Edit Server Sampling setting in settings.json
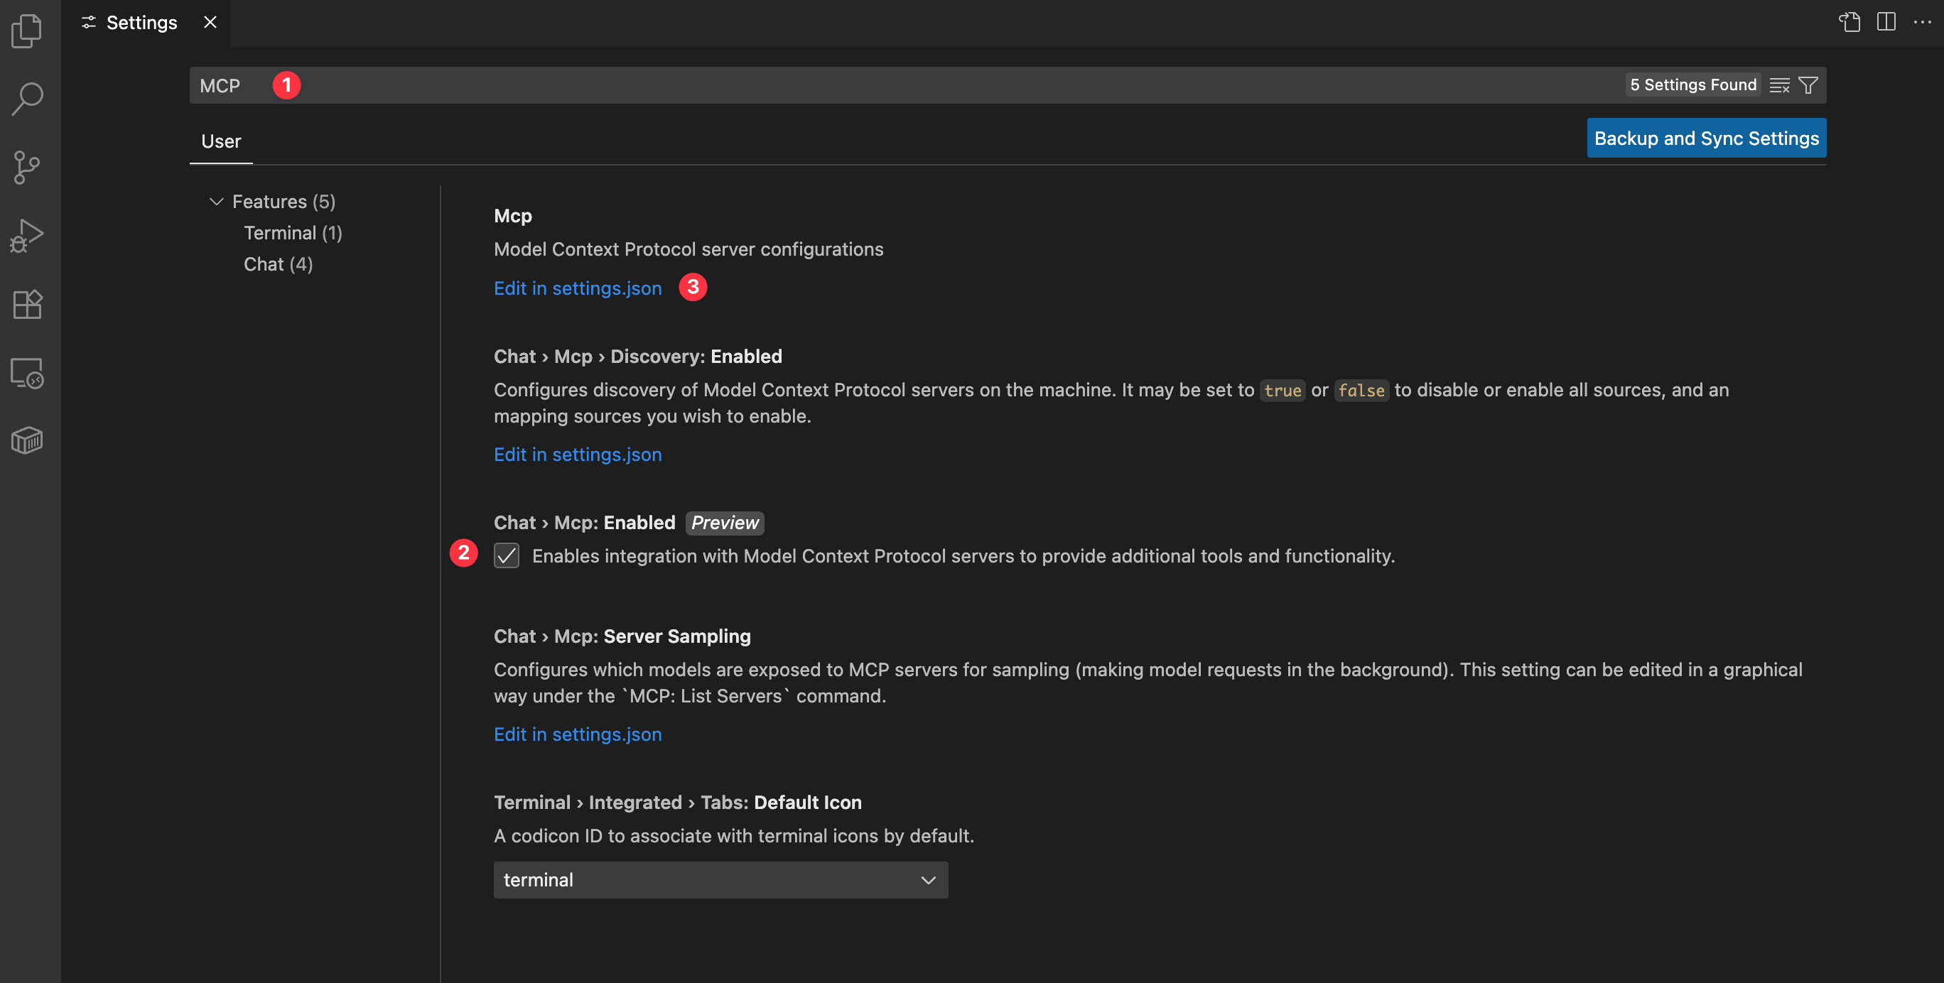 coord(578,734)
